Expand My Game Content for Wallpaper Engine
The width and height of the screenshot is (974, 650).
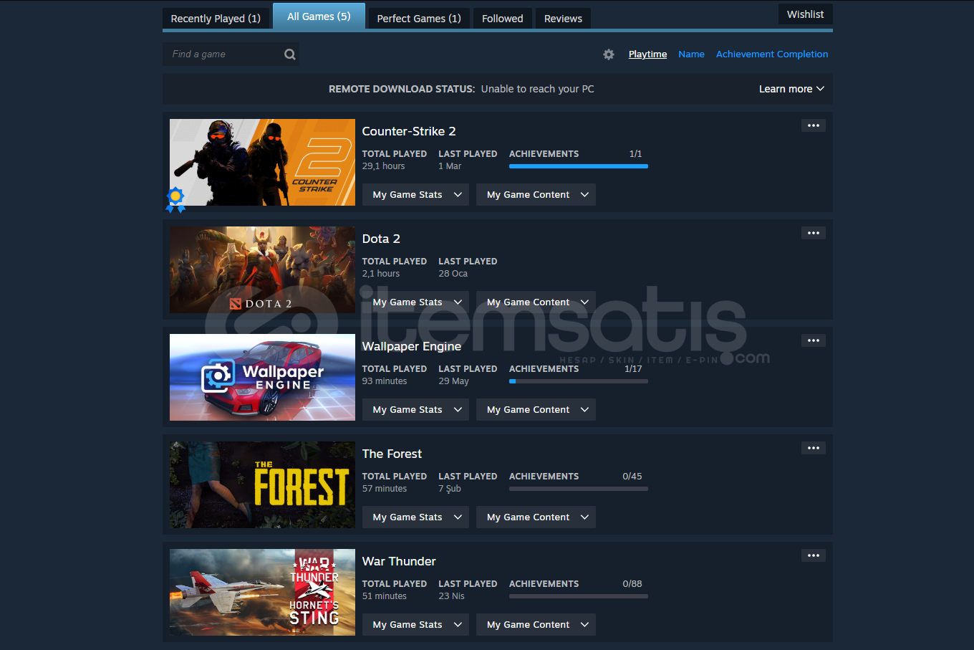536,410
